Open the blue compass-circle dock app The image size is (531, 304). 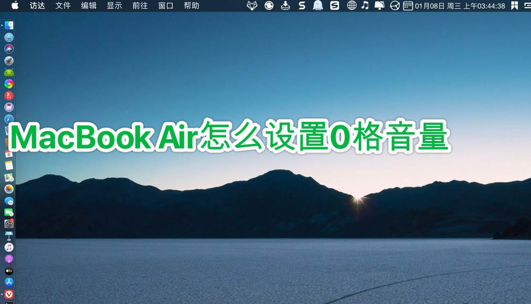pos(9,37)
